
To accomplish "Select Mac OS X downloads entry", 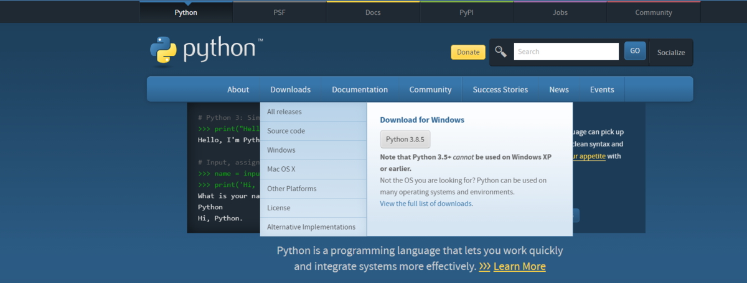I will [281, 169].
